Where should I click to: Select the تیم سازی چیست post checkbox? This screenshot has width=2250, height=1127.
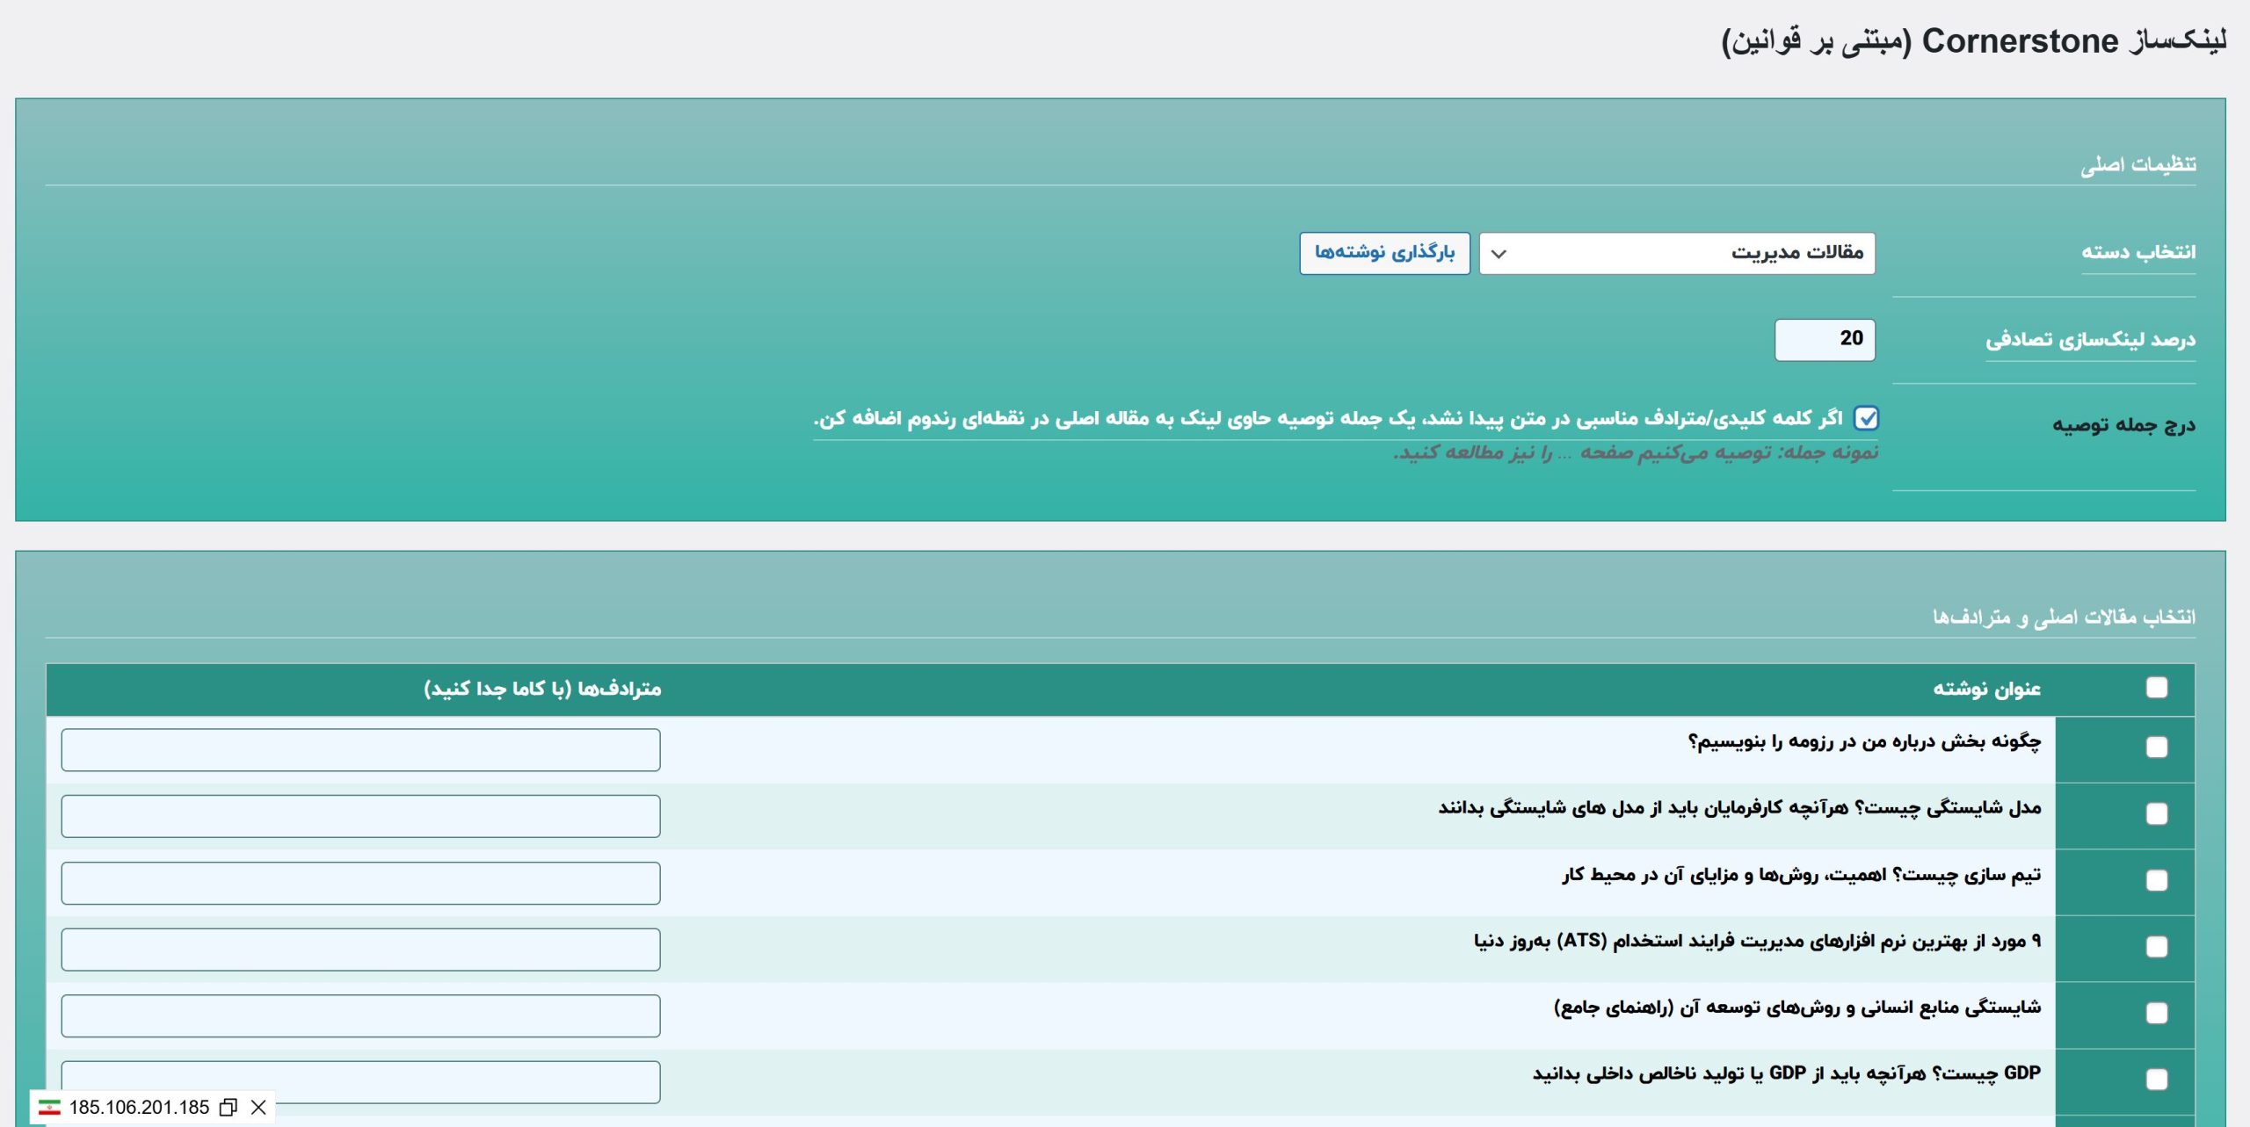2156,880
